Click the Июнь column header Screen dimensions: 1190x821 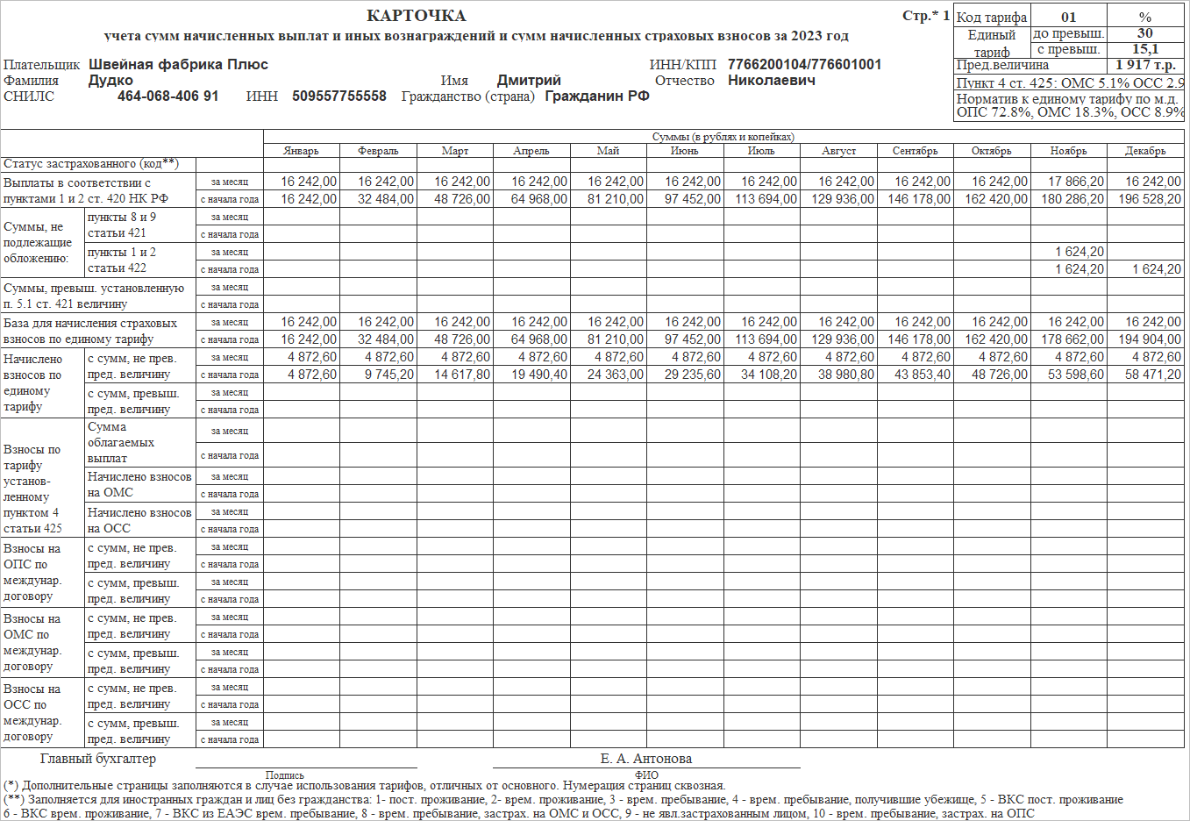pyautogui.click(x=685, y=151)
